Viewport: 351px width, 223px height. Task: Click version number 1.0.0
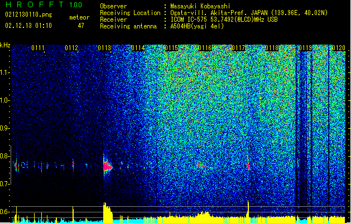click(75, 5)
